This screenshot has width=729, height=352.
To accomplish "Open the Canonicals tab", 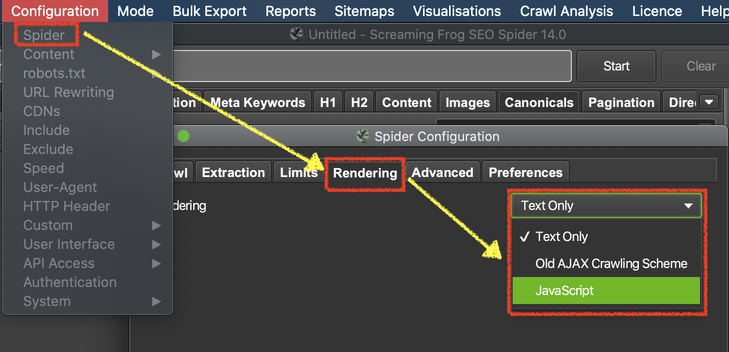I will [x=539, y=102].
